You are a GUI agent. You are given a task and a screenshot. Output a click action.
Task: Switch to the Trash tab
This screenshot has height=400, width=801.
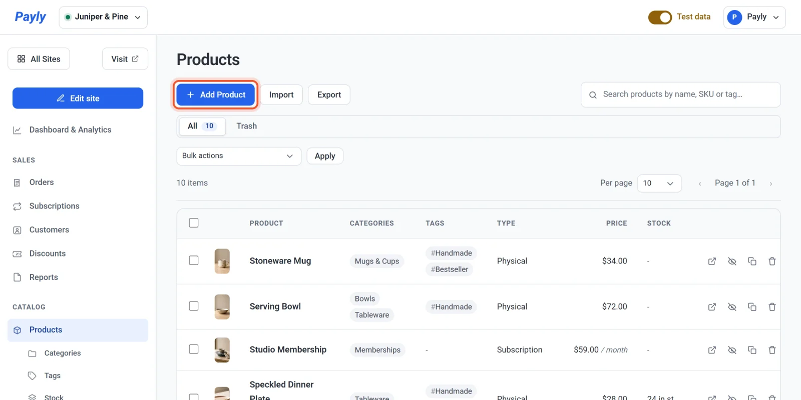pos(247,126)
